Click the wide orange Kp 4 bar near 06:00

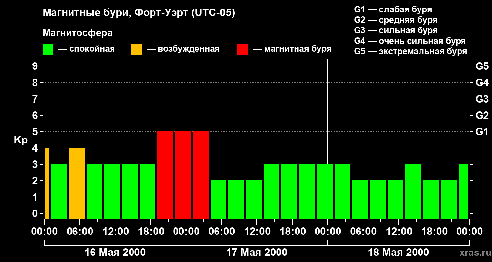point(77,183)
